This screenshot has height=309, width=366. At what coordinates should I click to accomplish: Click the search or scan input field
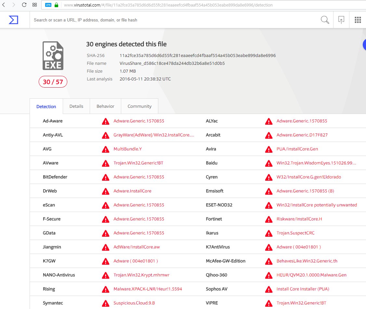coord(172,20)
